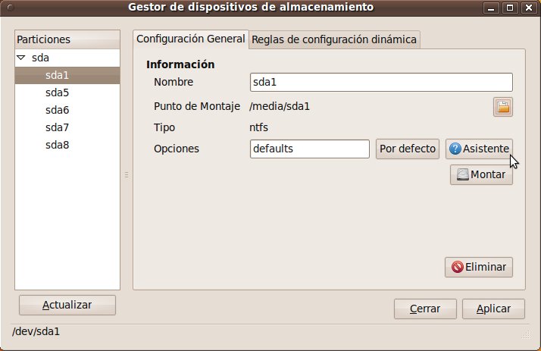Close dialog with Cerrar button
Image resolution: width=541 pixels, height=351 pixels.
point(425,309)
